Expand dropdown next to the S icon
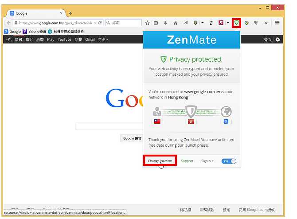Screen dimensions: 297x219 pyautogui.click(x=228, y=23)
